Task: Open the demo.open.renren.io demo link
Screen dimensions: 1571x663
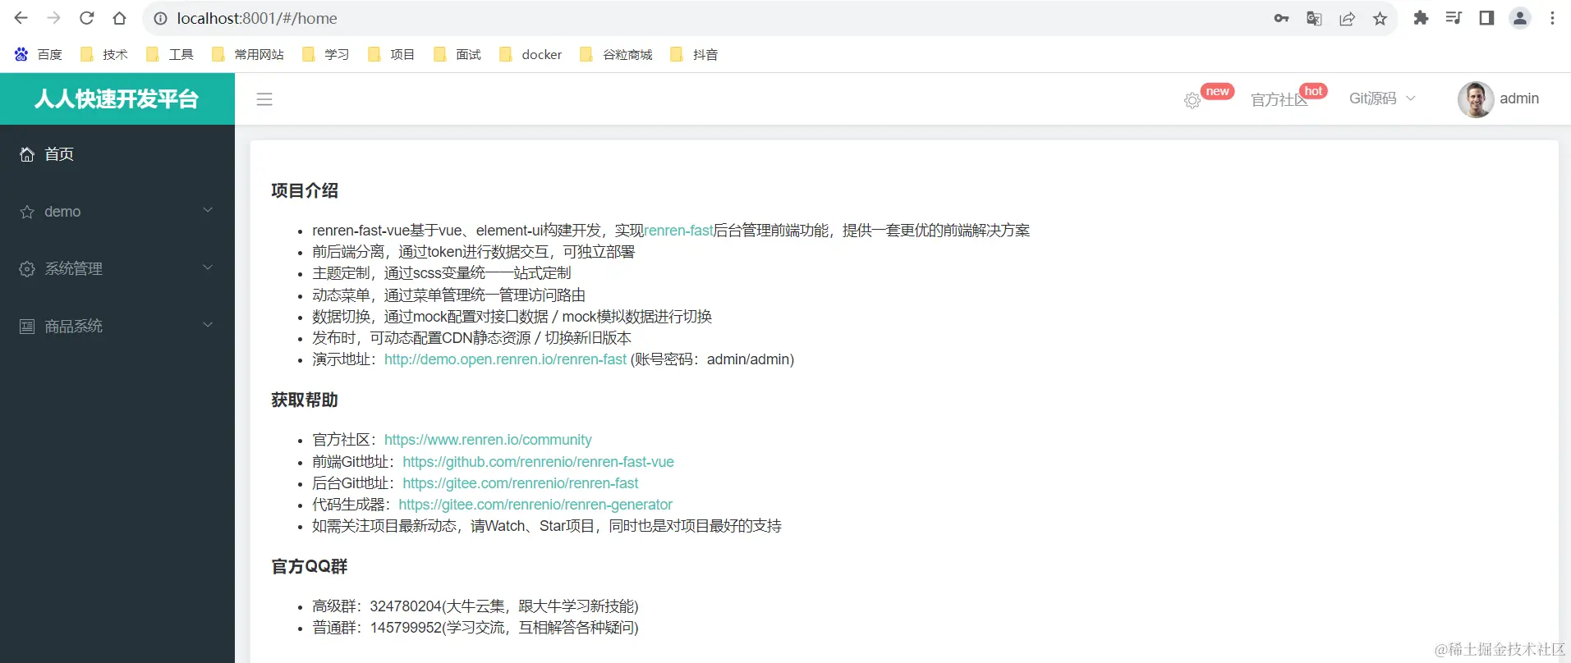Action: 505,359
